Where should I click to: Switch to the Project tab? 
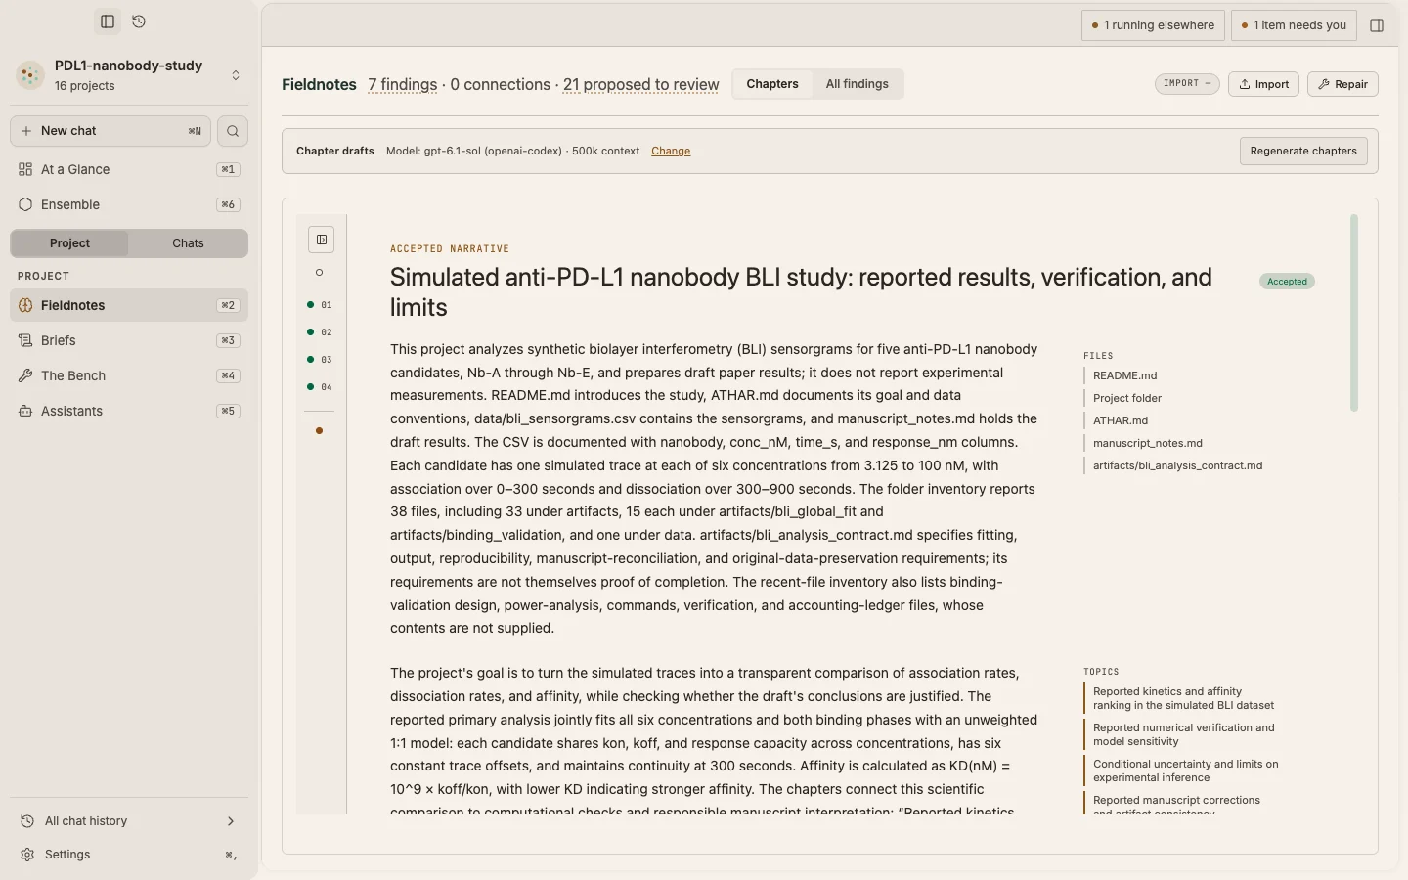tap(69, 243)
